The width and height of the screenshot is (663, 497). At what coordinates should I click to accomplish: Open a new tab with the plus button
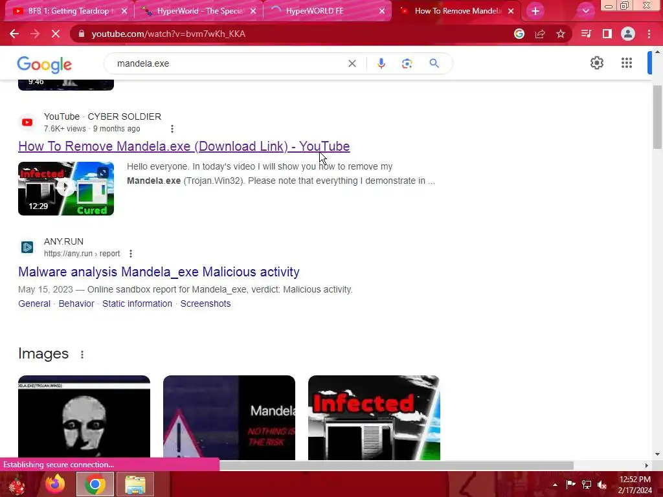click(535, 11)
